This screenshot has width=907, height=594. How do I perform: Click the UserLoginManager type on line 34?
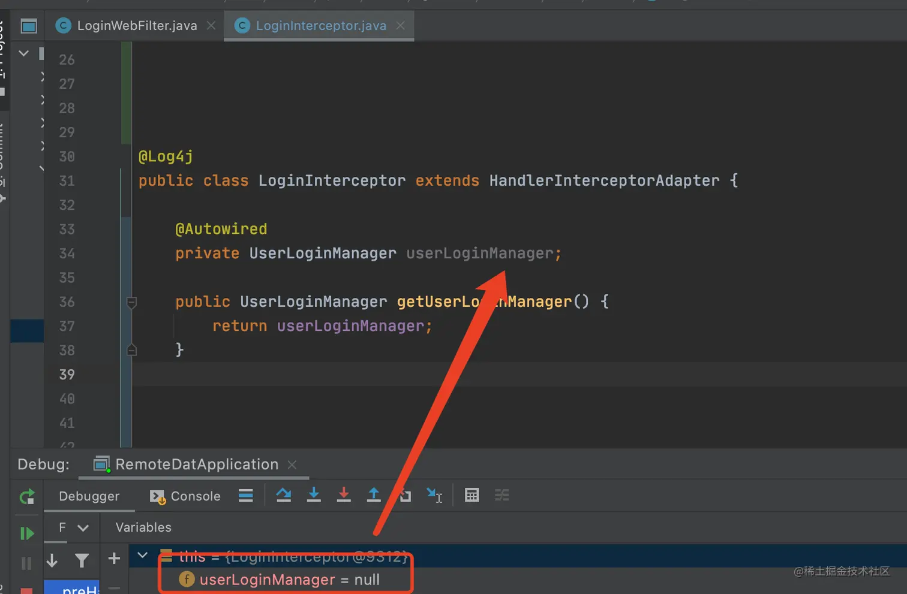(323, 254)
